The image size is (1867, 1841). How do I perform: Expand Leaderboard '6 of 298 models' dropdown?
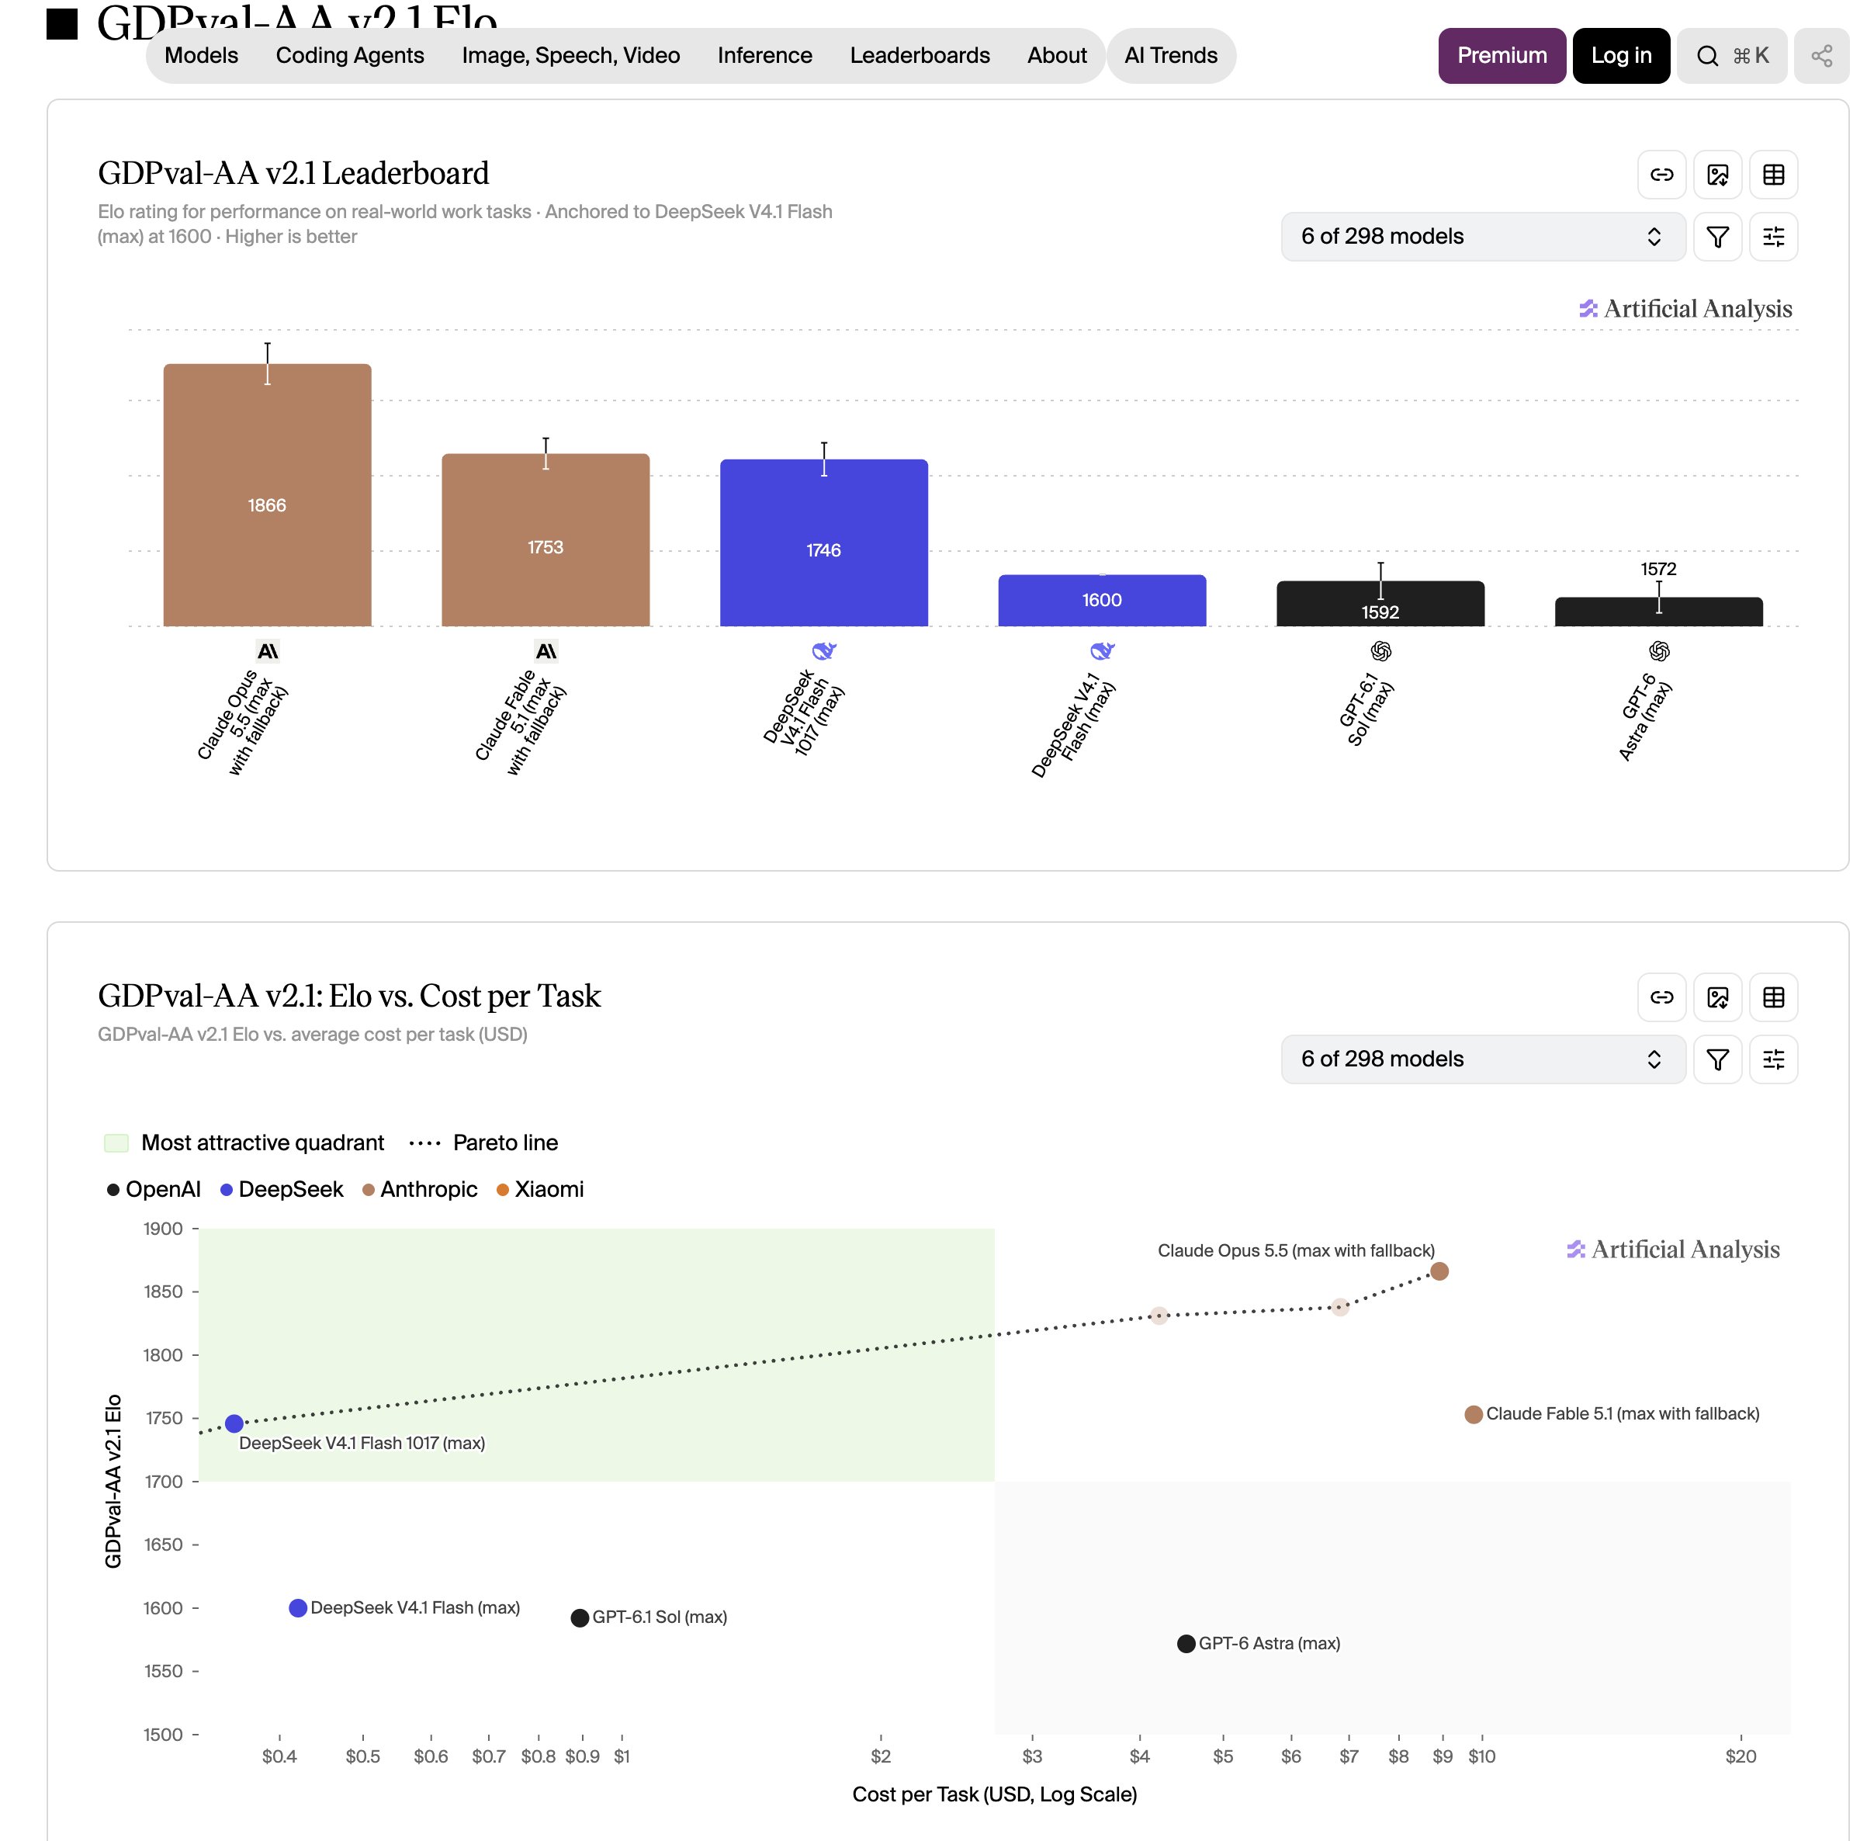[x=1482, y=237]
